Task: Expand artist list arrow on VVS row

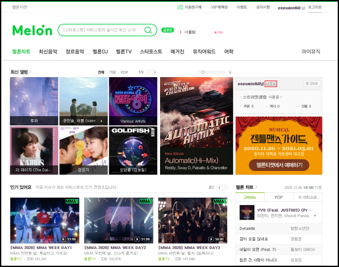Action: pos(316,216)
